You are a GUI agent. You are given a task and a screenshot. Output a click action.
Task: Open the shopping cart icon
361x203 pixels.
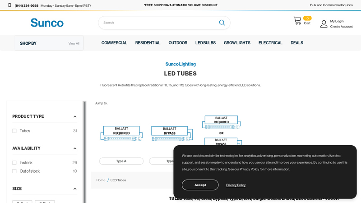[x=297, y=21]
